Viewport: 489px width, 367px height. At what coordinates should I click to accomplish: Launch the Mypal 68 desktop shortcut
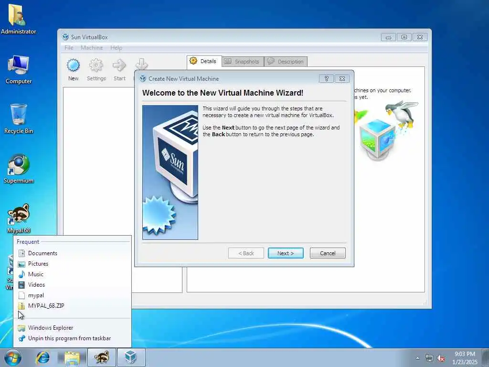coord(19,218)
